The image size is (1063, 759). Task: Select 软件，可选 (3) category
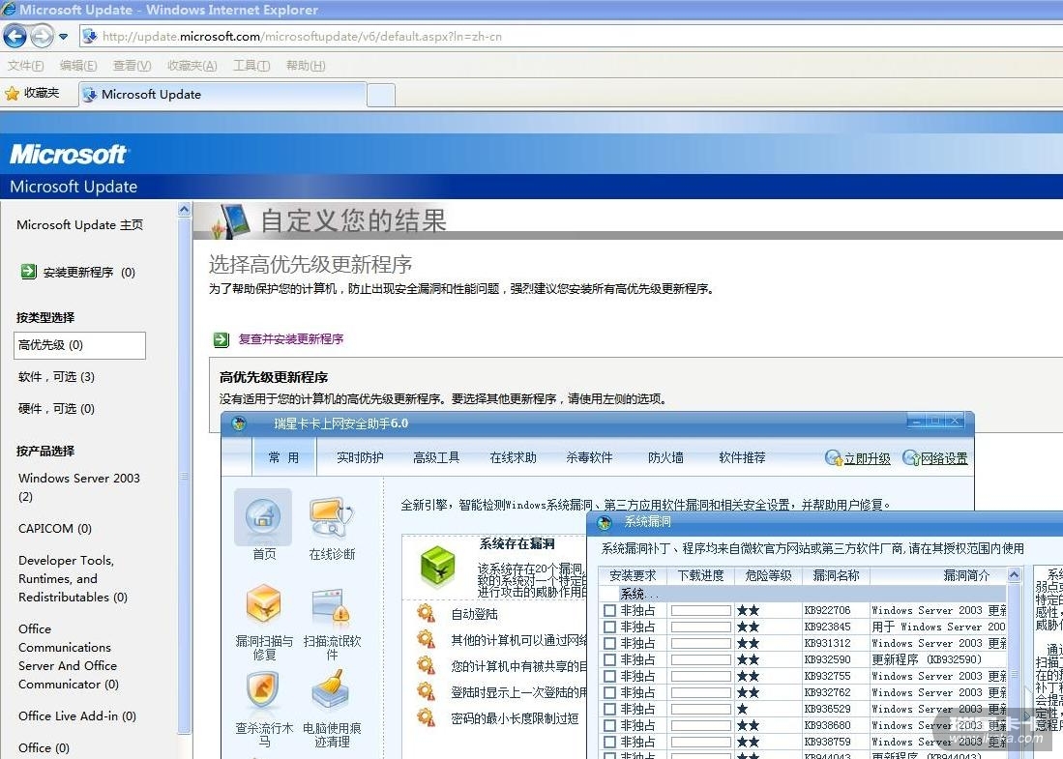(x=56, y=377)
